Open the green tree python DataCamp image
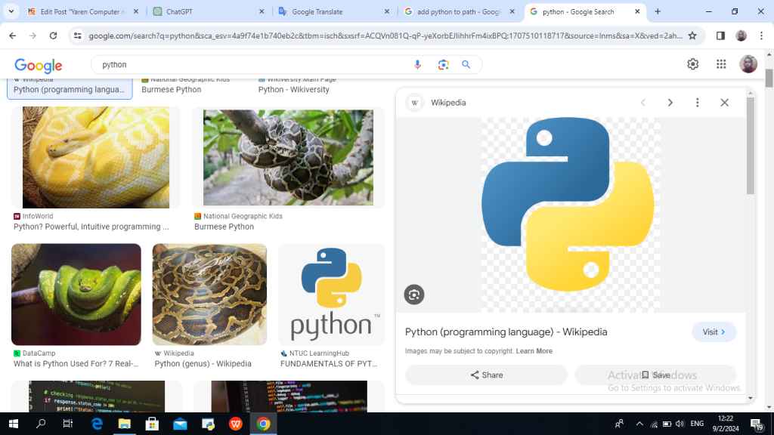This screenshot has height=435, width=774. tap(76, 295)
